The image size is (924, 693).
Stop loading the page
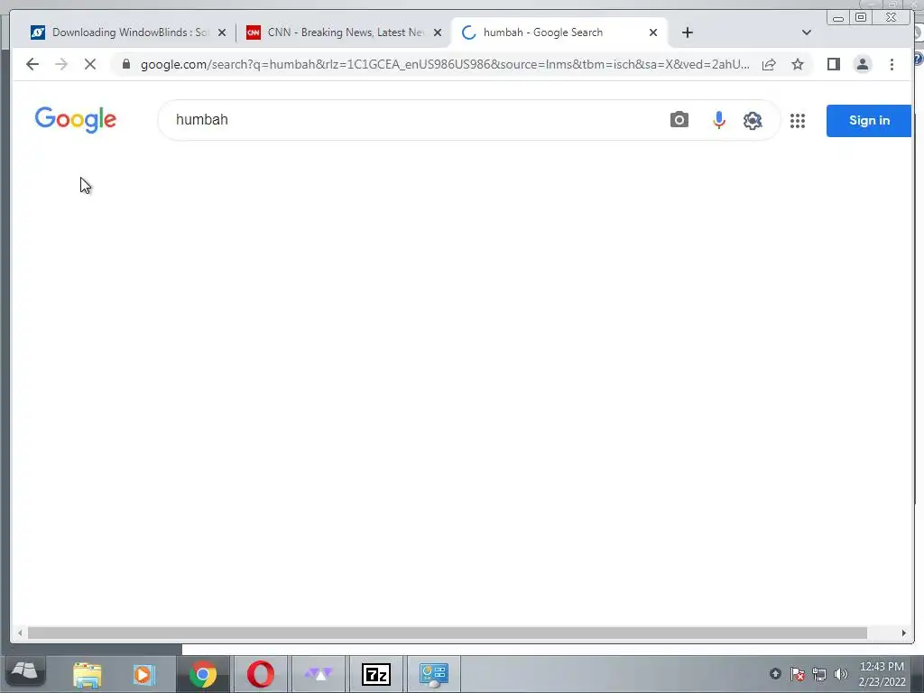pyautogui.click(x=90, y=64)
